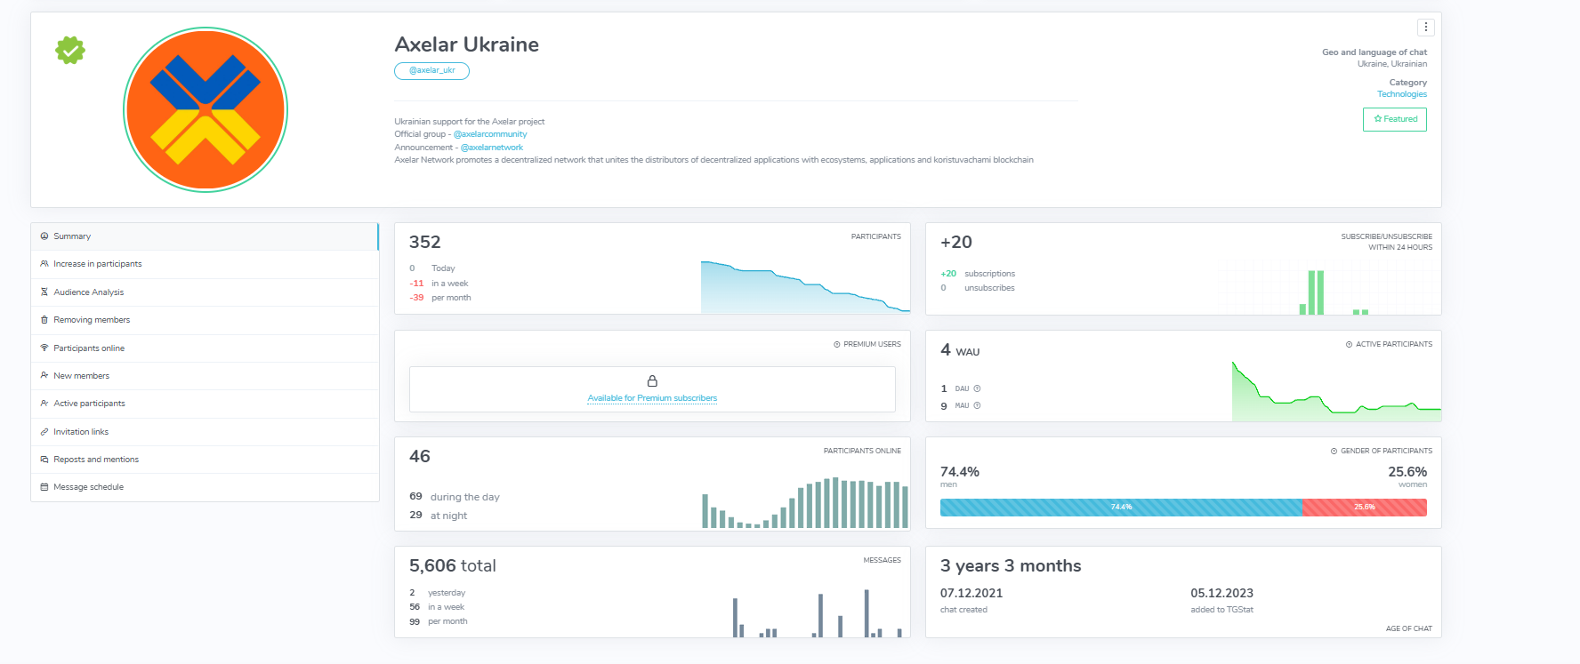Open the Active participants section

(x=205, y=404)
